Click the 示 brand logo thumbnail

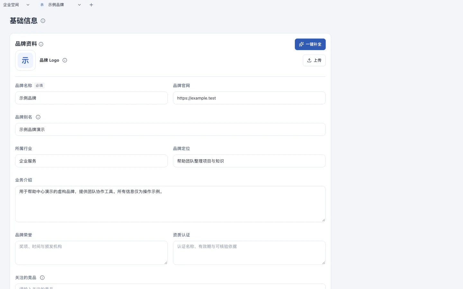[x=25, y=60]
